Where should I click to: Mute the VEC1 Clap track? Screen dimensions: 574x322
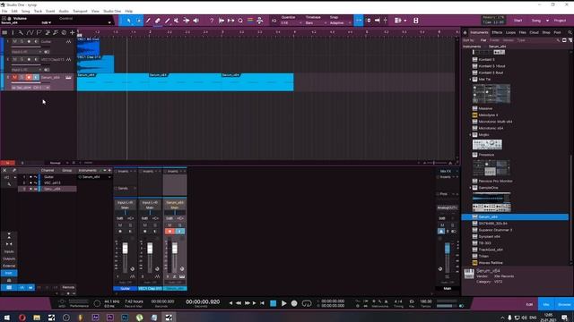pyautogui.click(x=15, y=60)
